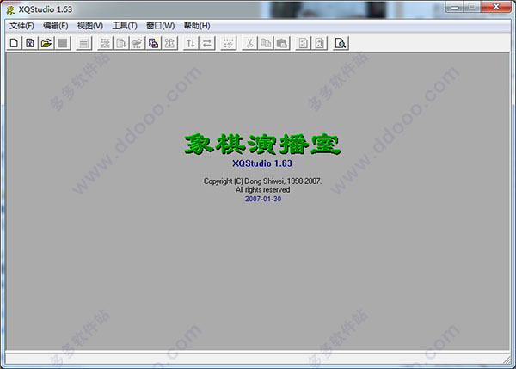
Task: Click the All rights reserved text
Action: (x=262, y=189)
